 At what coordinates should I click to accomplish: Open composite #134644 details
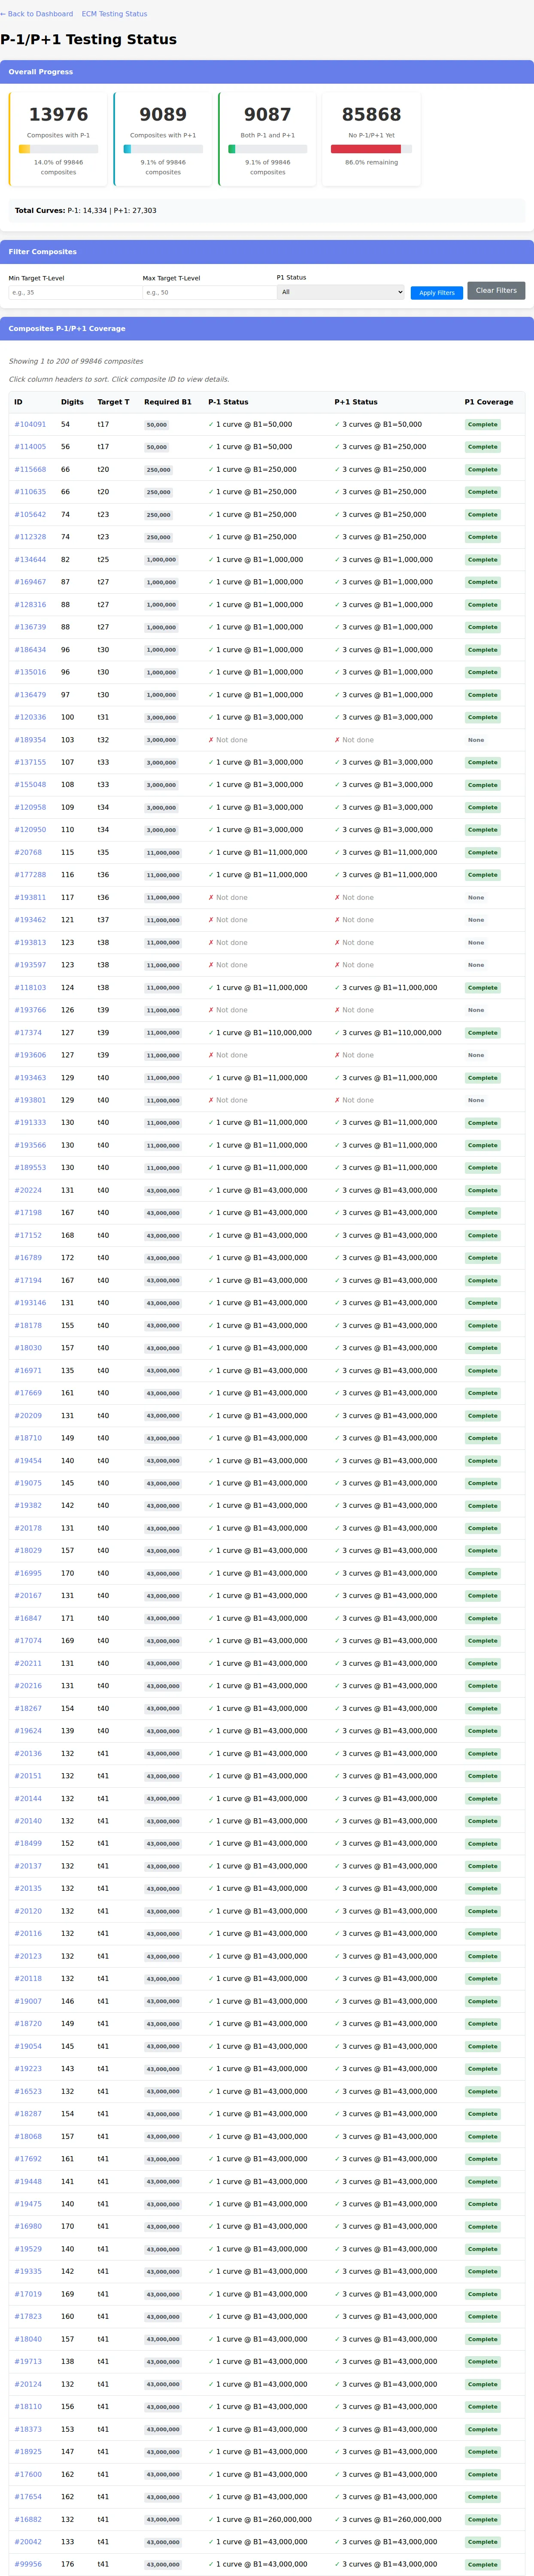30,559
